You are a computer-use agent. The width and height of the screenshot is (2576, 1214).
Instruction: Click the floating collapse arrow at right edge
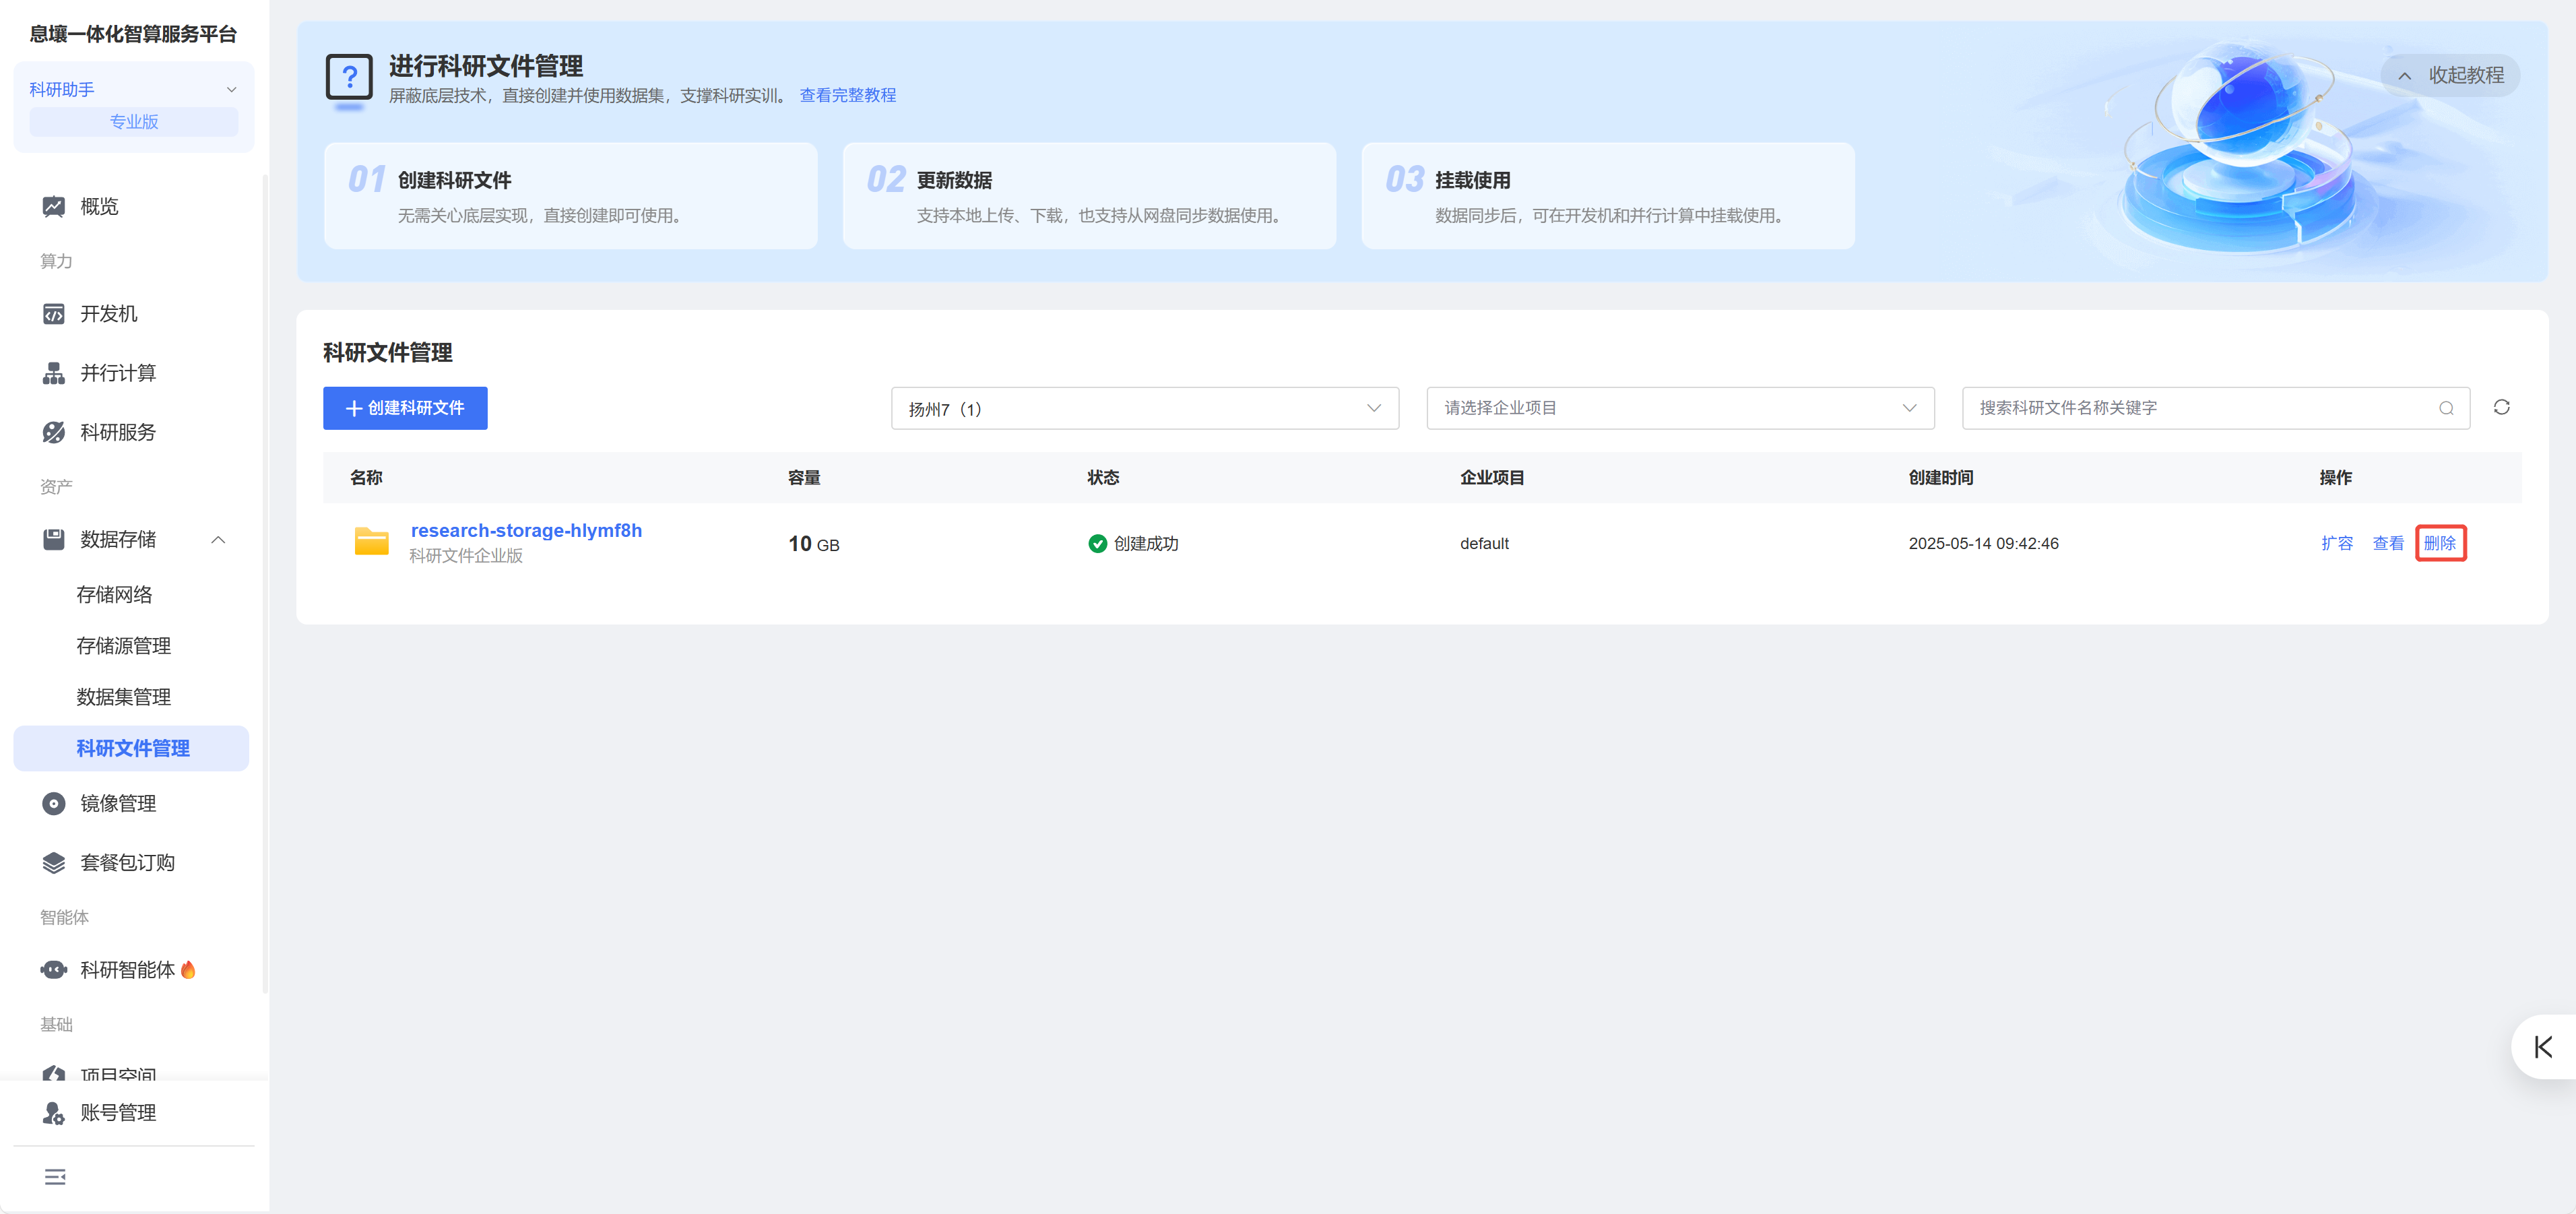click(x=2543, y=1047)
